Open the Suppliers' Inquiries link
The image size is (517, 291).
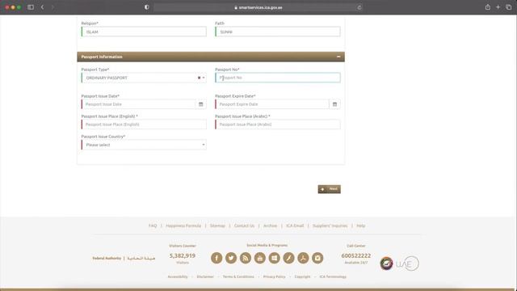(330, 226)
